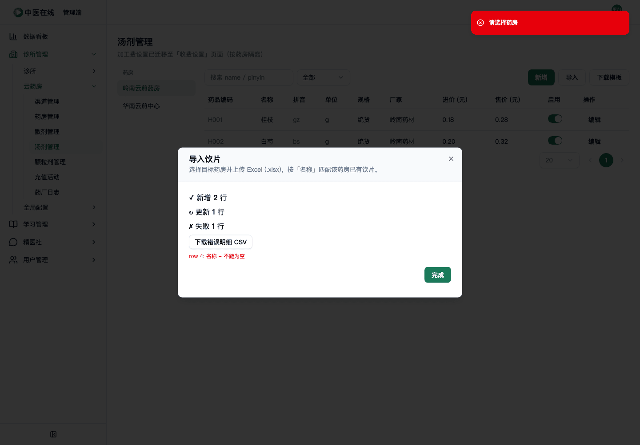Image resolution: width=640 pixels, height=445 pixels.
Task: Click the 导入饮片 dialog title
Action: click(x=204, y=159)
